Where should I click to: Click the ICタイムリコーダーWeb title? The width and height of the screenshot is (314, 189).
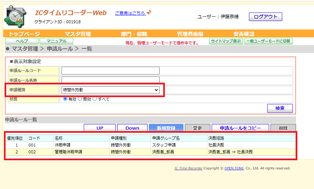click(71, 13)
